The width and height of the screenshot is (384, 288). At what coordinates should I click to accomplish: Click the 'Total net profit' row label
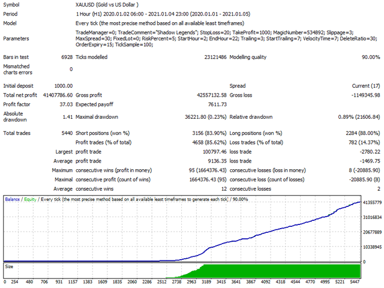pyautogui.click(x=20, y=95)
